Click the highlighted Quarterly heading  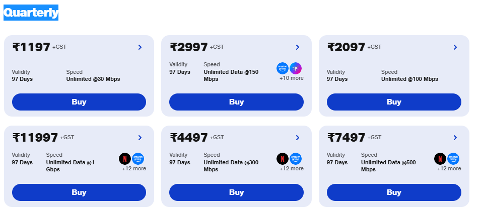(31, 13)
